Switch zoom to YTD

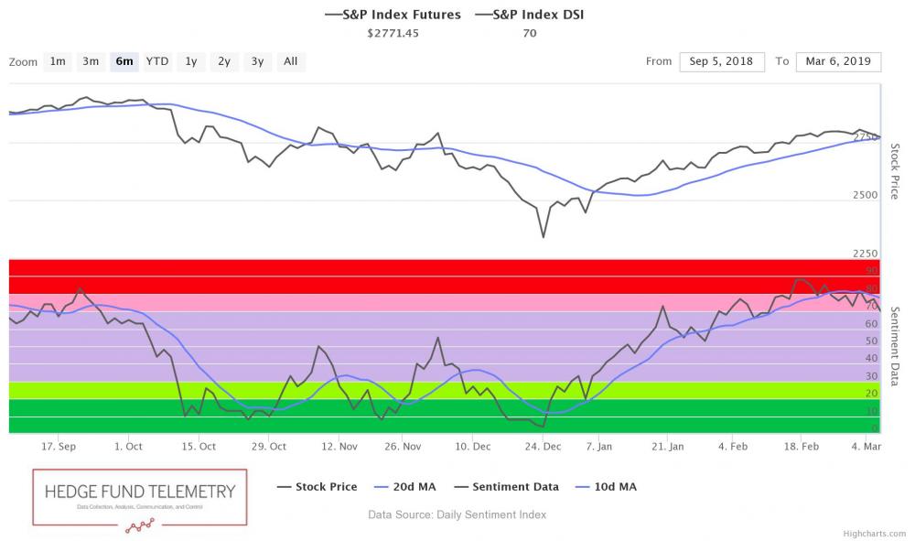click(157, 61)
